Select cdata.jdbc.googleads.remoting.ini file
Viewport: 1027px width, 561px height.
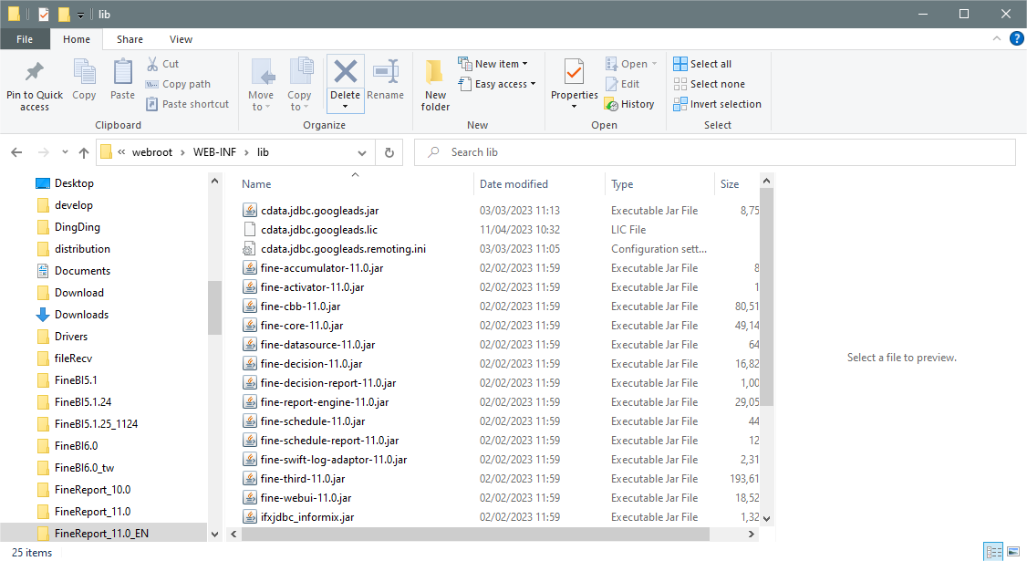click(343, 248)
